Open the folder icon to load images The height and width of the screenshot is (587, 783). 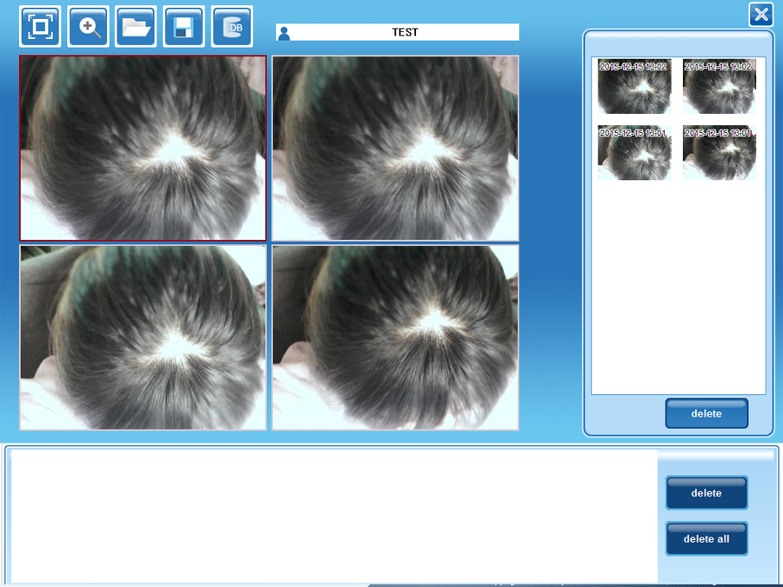click(136, 27)
